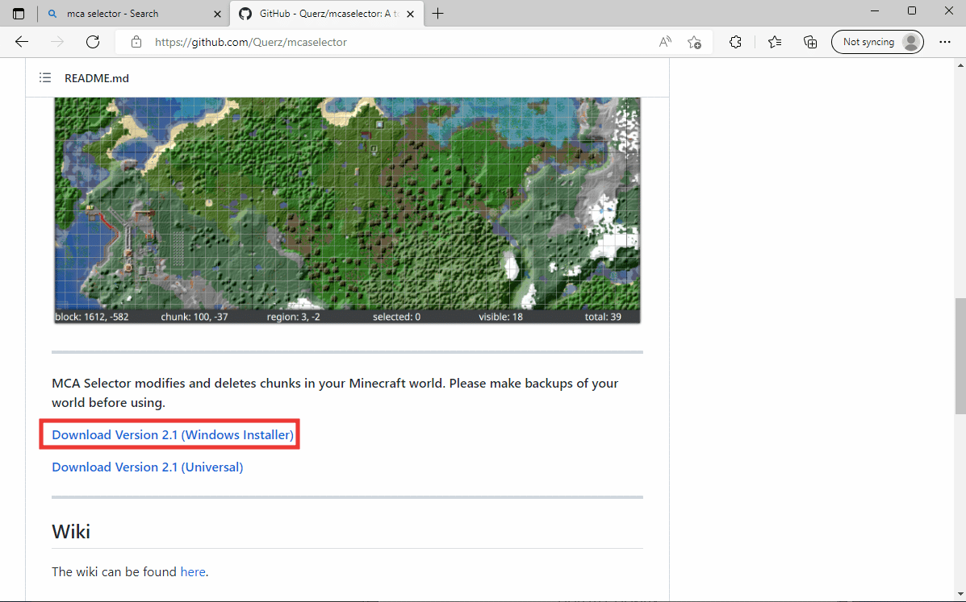Click the scrollbar up arrow
This screenshot has height=602, width=966.
pos(960,64)
